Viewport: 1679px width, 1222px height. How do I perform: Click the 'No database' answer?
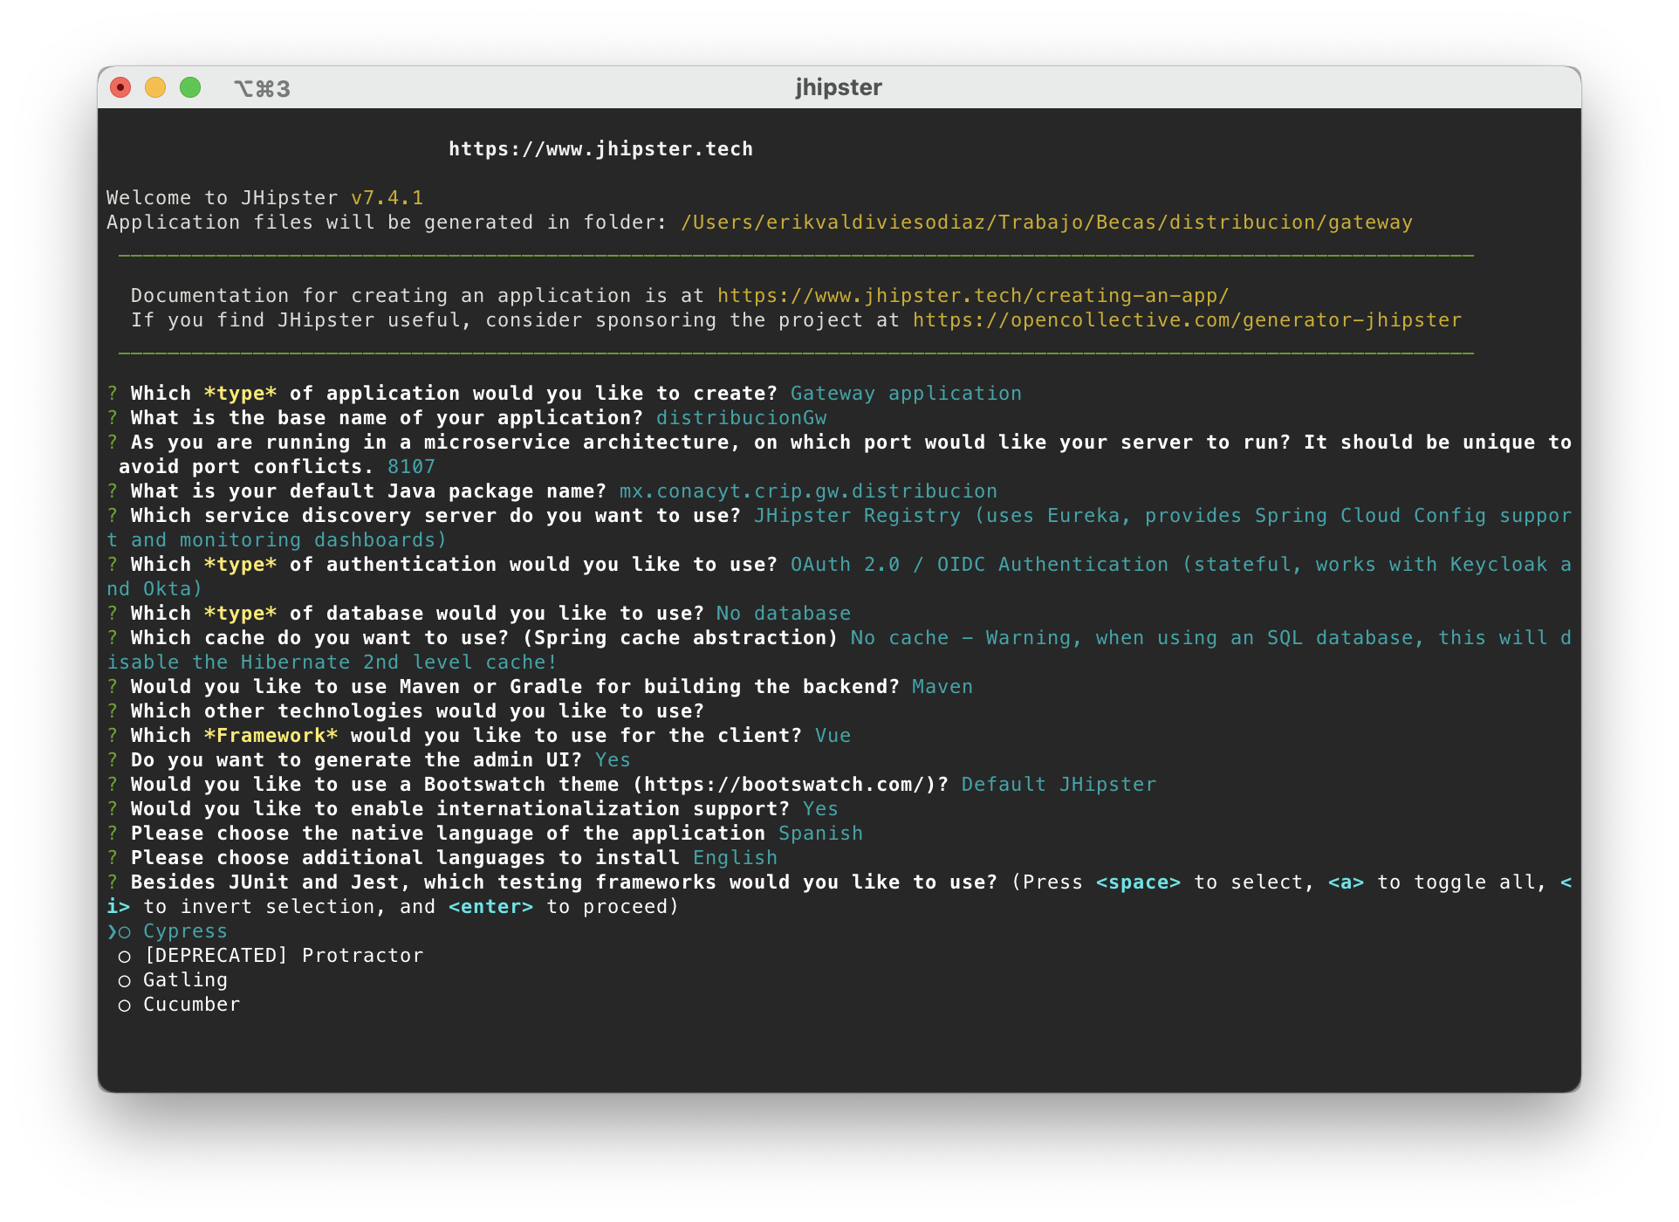click(x=783, y=614)
